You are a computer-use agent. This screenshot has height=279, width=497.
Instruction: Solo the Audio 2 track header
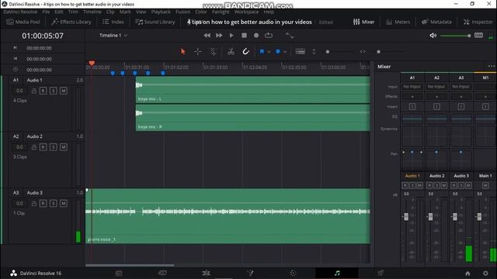click(54, 147)
